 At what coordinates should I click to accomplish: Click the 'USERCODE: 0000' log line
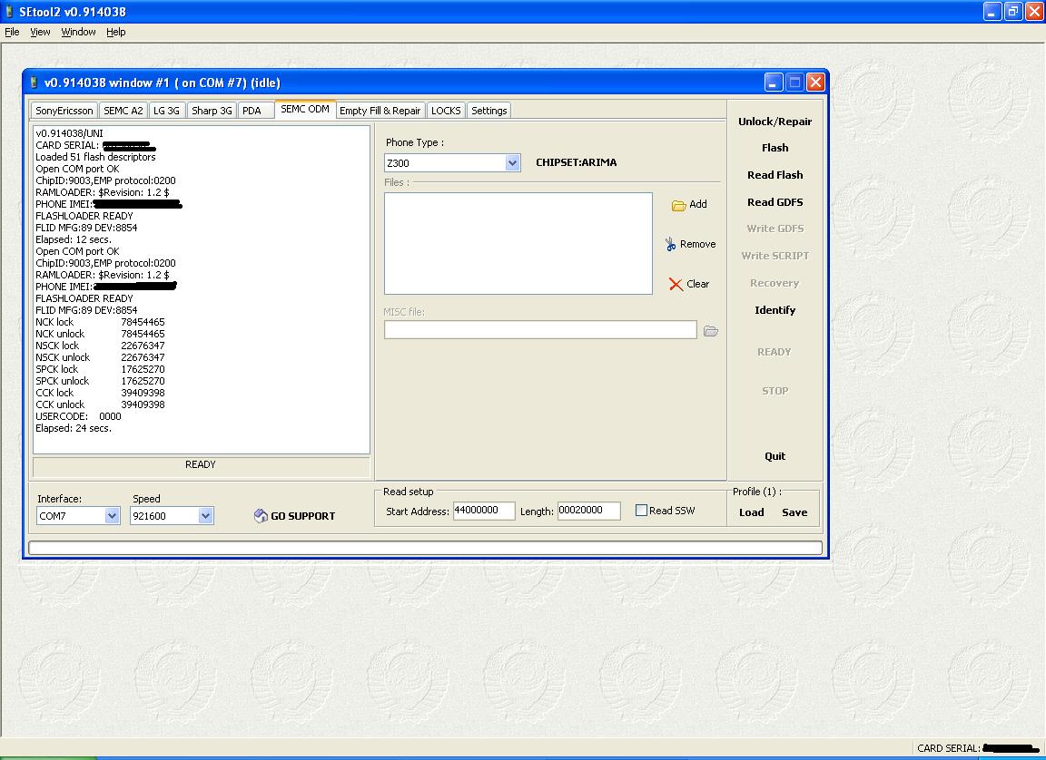[78, 417]
